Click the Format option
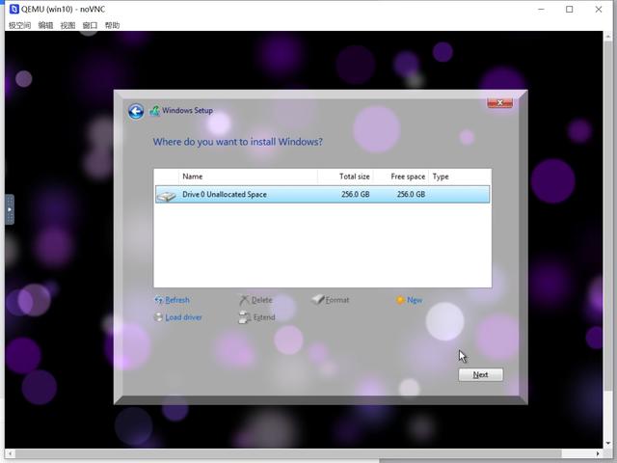The height and width of the screenshot is (463, 617). click(337, 300)
